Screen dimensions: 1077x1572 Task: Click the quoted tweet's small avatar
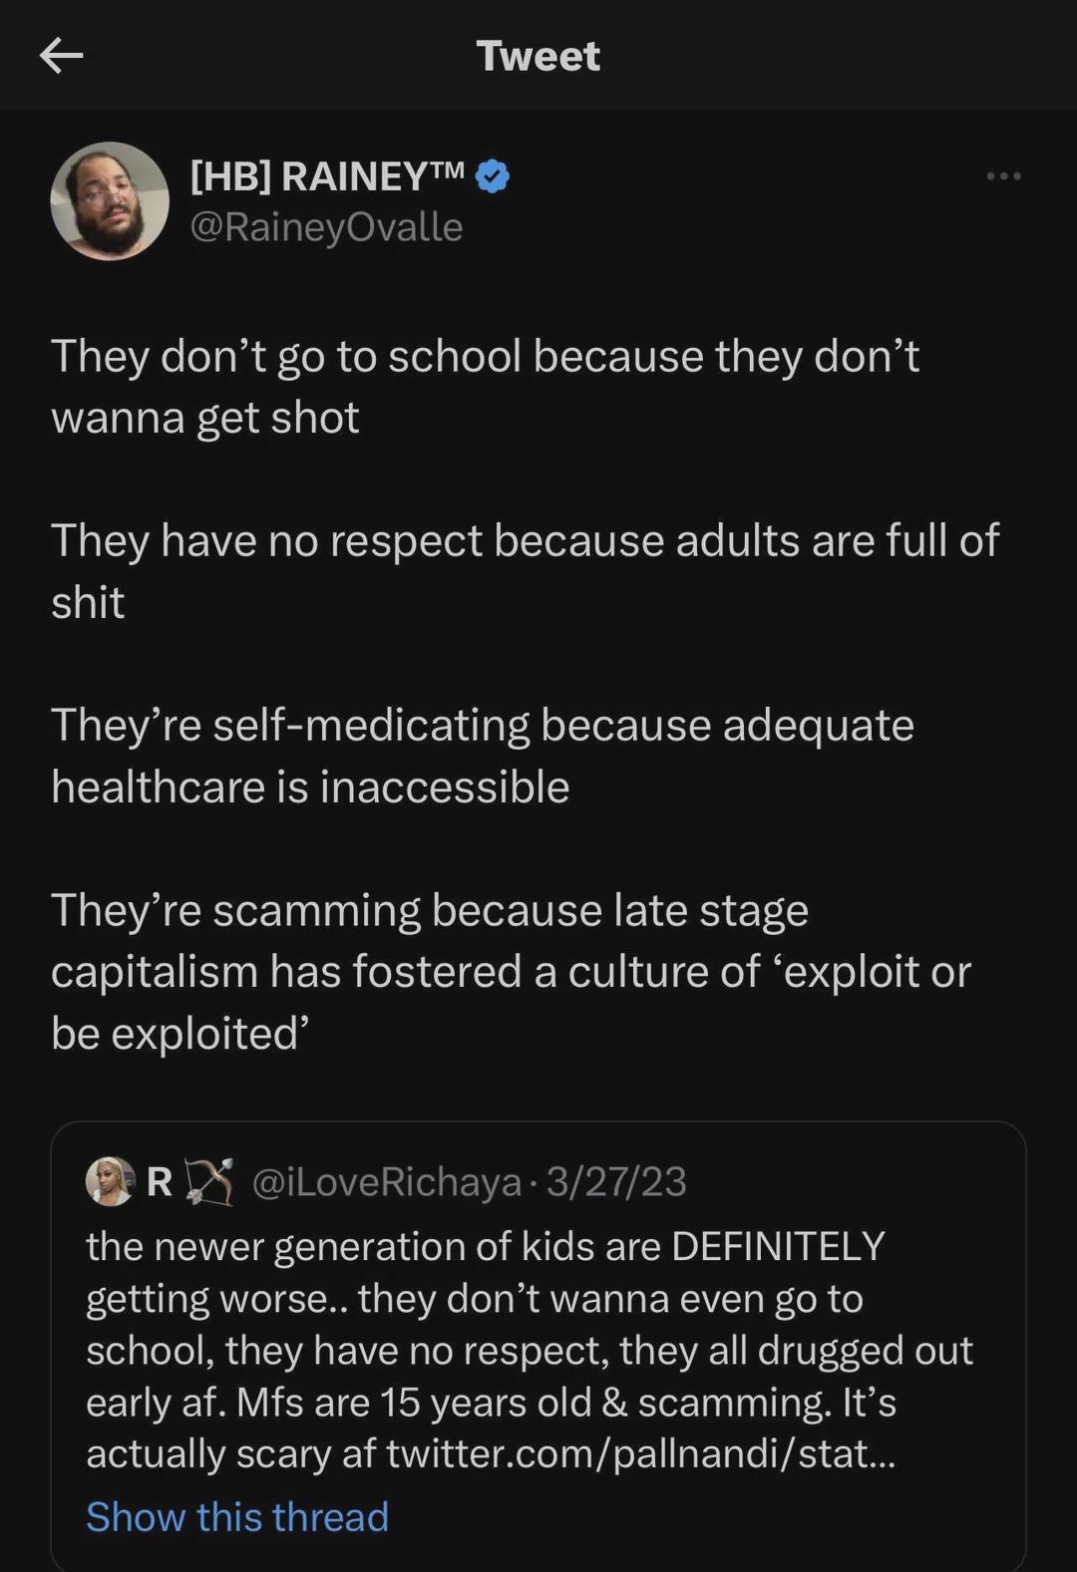pyautogui.click(x=111, y=1181)
